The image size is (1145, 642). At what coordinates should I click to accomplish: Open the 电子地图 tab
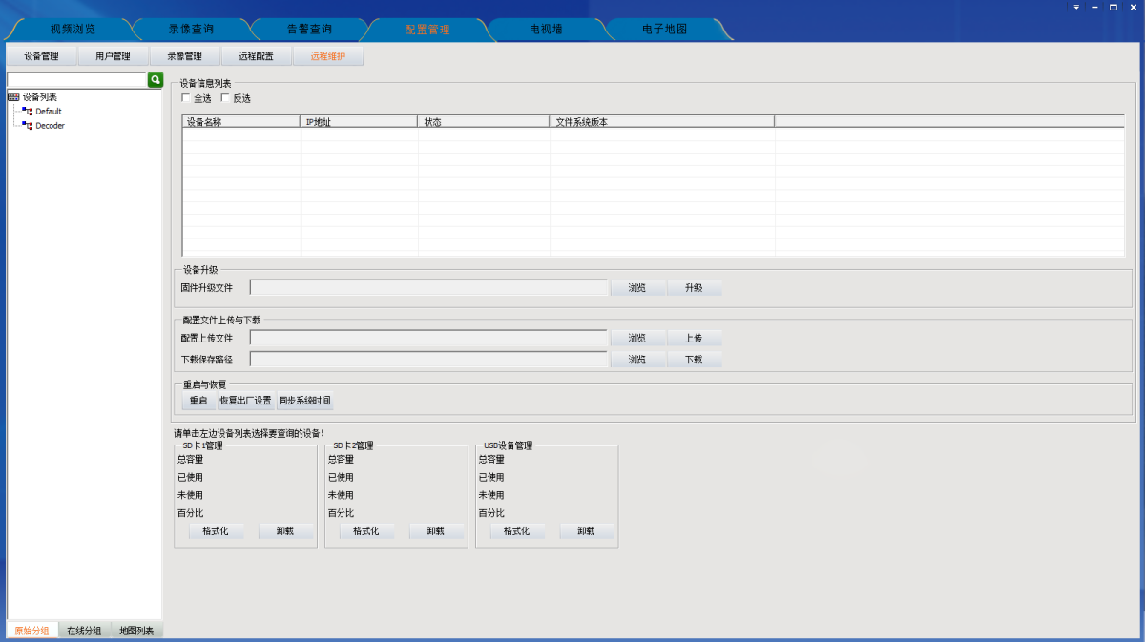664,30
